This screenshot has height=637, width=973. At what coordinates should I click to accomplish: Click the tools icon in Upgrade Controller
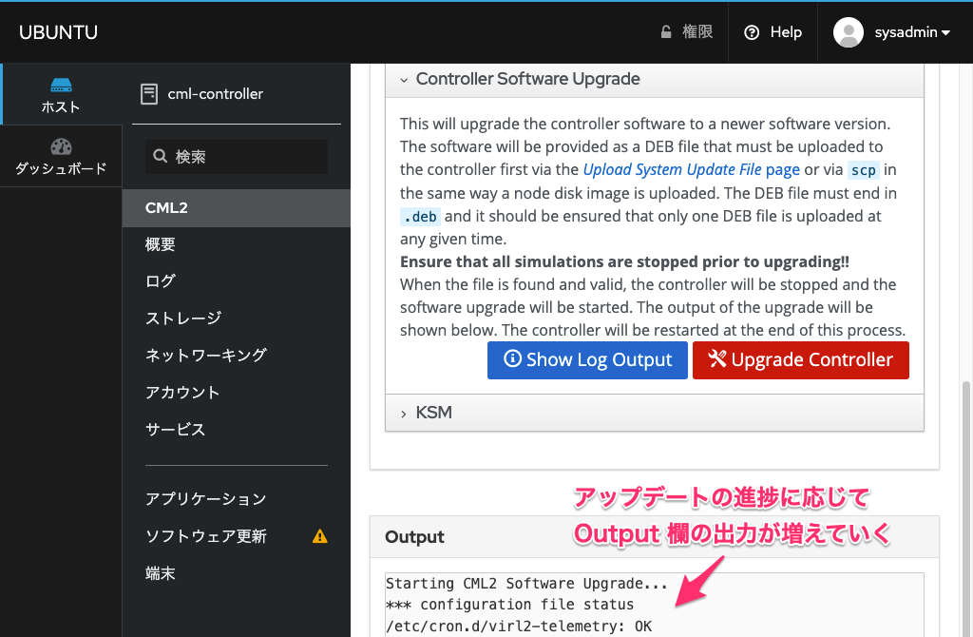pos(717,358)
